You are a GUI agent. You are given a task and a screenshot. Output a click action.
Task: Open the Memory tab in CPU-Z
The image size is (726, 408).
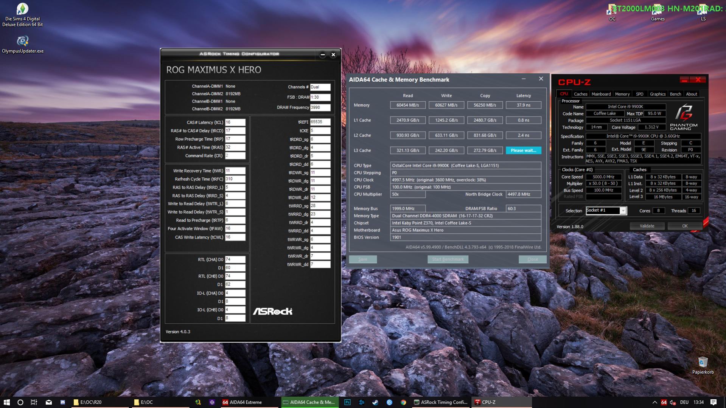[x=622, y=94]
